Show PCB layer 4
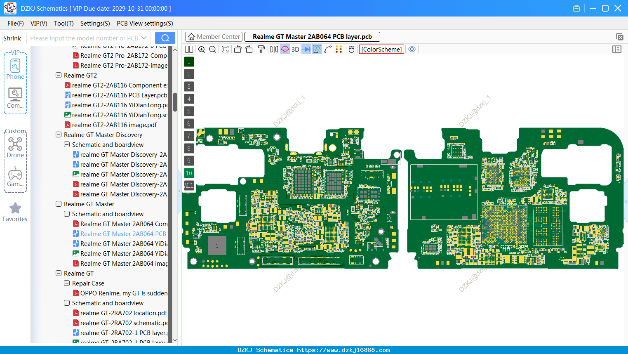This screenshot has width=628, height=354. 189,99
